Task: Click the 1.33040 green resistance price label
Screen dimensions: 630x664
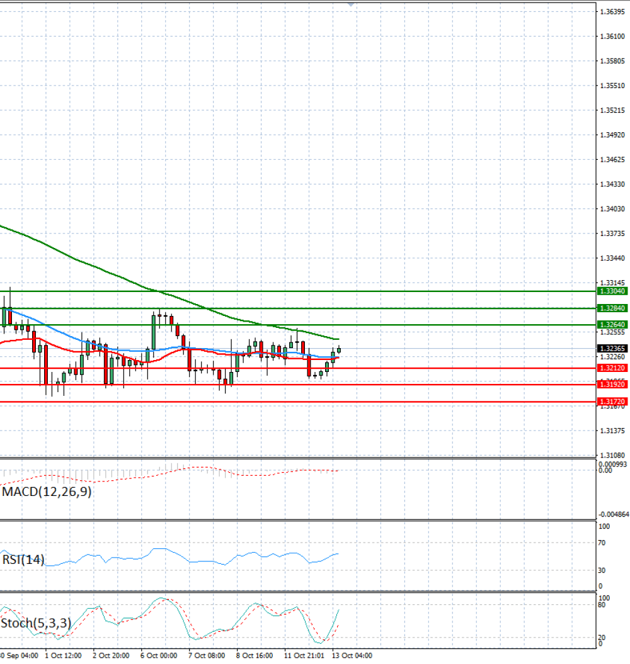Action: click(612, 291)
